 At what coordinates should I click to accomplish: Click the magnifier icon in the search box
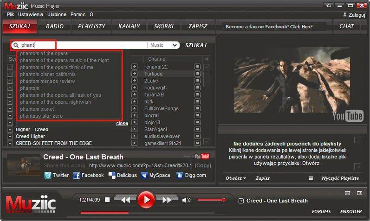[16, 45]
